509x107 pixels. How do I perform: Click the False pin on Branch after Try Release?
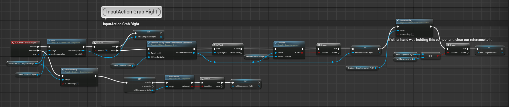point(222,86)
